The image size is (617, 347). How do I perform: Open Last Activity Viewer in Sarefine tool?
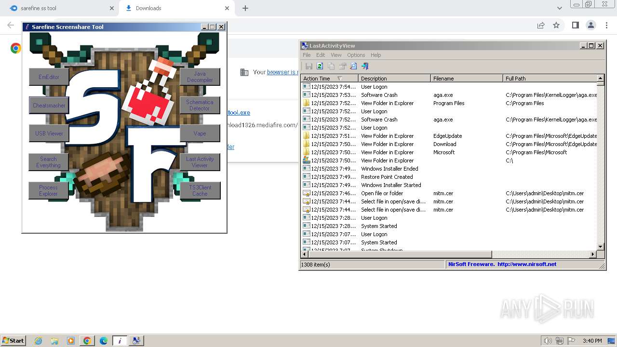point(200,162)
